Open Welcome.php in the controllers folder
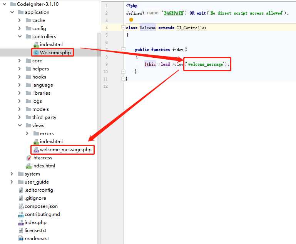Image resolution: width=296 pixels, height=244 pixels. (x=55, y=53)
